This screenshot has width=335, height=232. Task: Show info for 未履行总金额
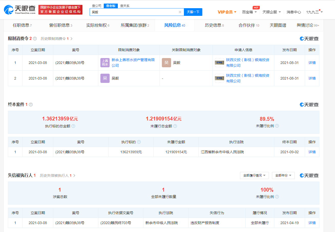click(175, 126)
